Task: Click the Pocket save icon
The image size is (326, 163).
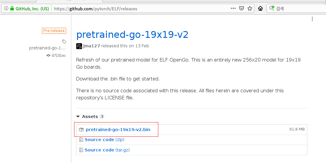Action: (x=241, y=9)
